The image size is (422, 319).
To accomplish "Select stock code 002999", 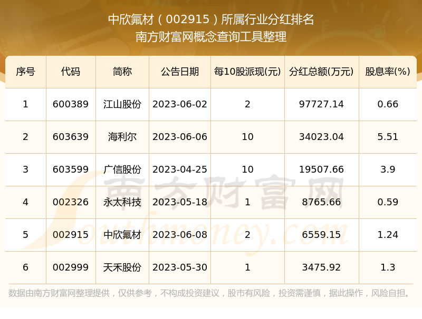I will 71,267.
